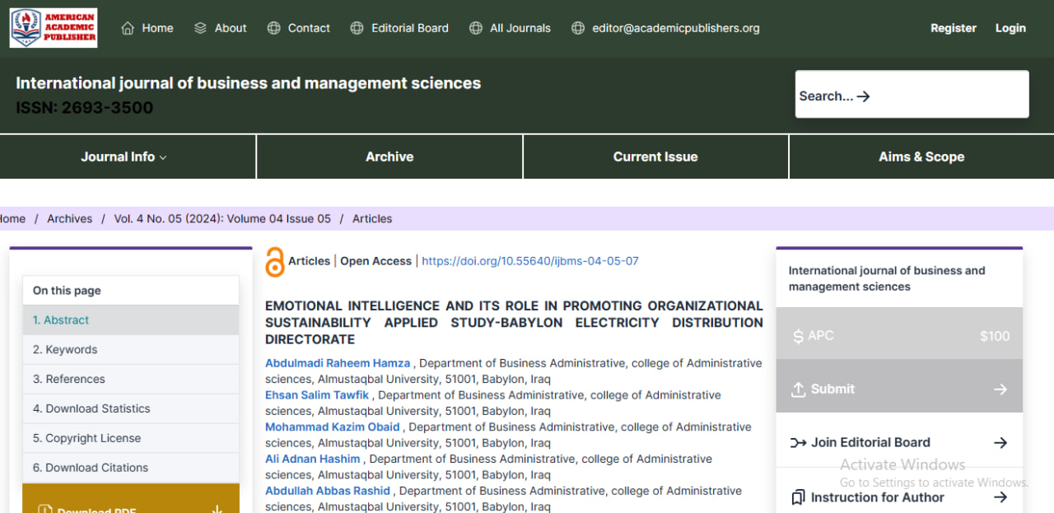Open the Archive tab

389,156
